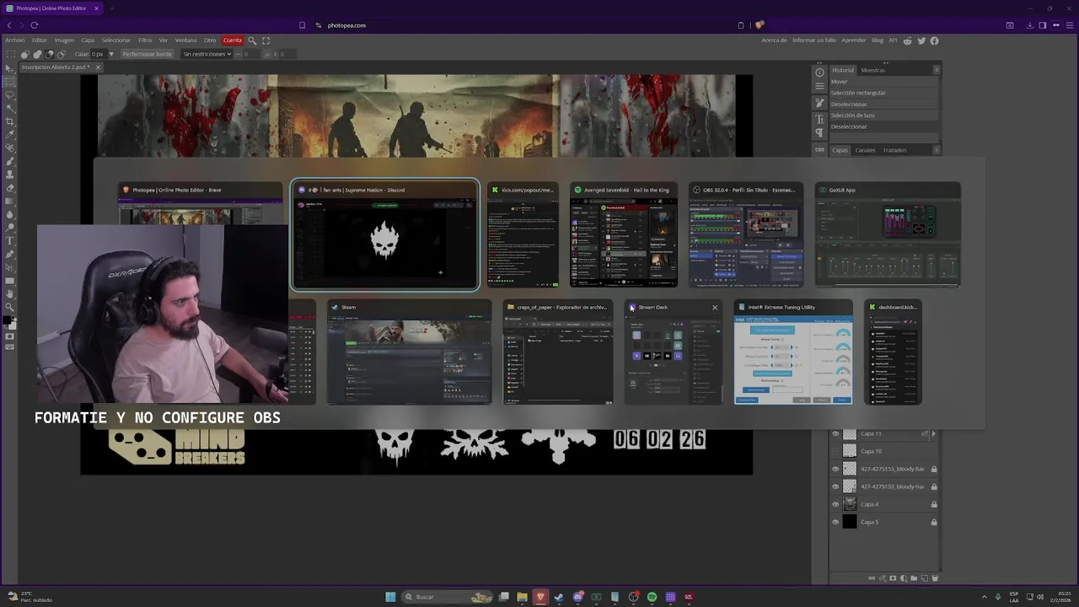Image resolution: width=1079 pixels, height=607 pixels.
Task: Select the dashboard.kick window thumbnail
Action: tap(893, 352)
